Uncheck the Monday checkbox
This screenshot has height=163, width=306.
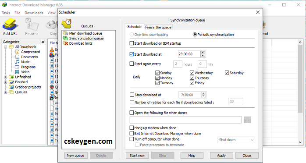(157, 78)
